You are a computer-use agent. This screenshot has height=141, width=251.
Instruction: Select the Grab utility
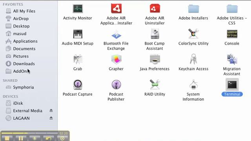pyautogui.click(x=78, y=59)
